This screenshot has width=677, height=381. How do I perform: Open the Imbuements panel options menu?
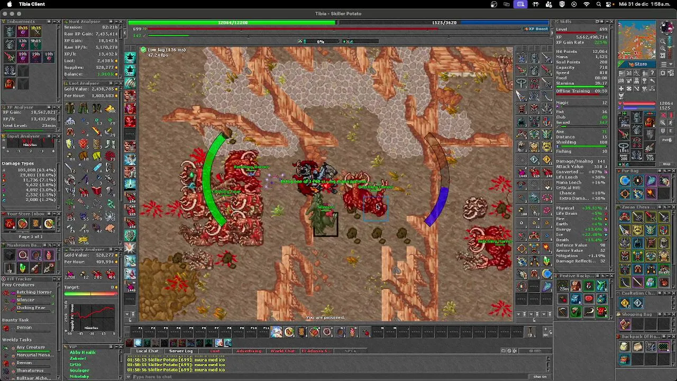click(48, 22)
